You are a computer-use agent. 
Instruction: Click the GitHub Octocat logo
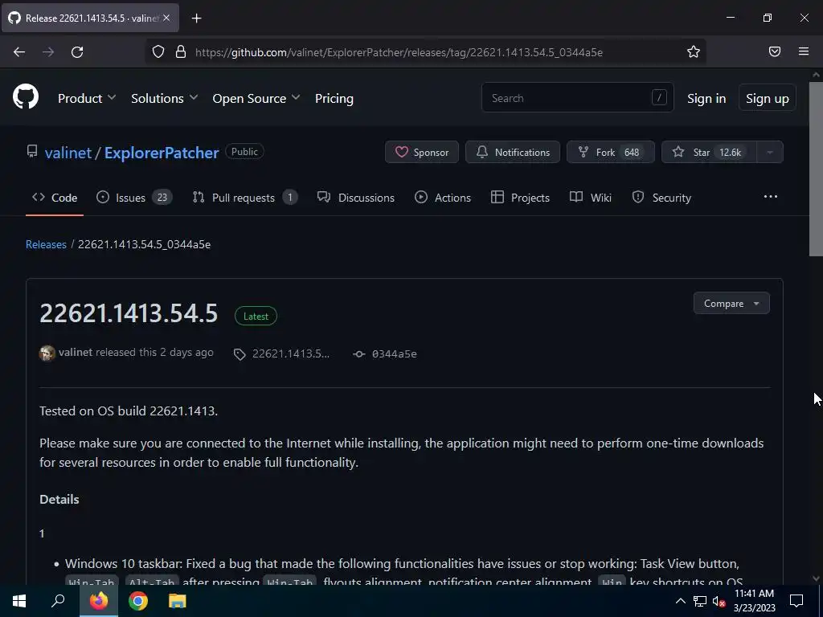pyautogui.click(x=26, y=97)
